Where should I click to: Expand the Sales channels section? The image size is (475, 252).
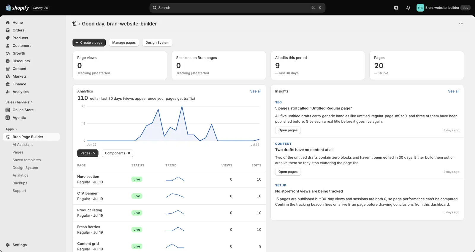point(19,102)
